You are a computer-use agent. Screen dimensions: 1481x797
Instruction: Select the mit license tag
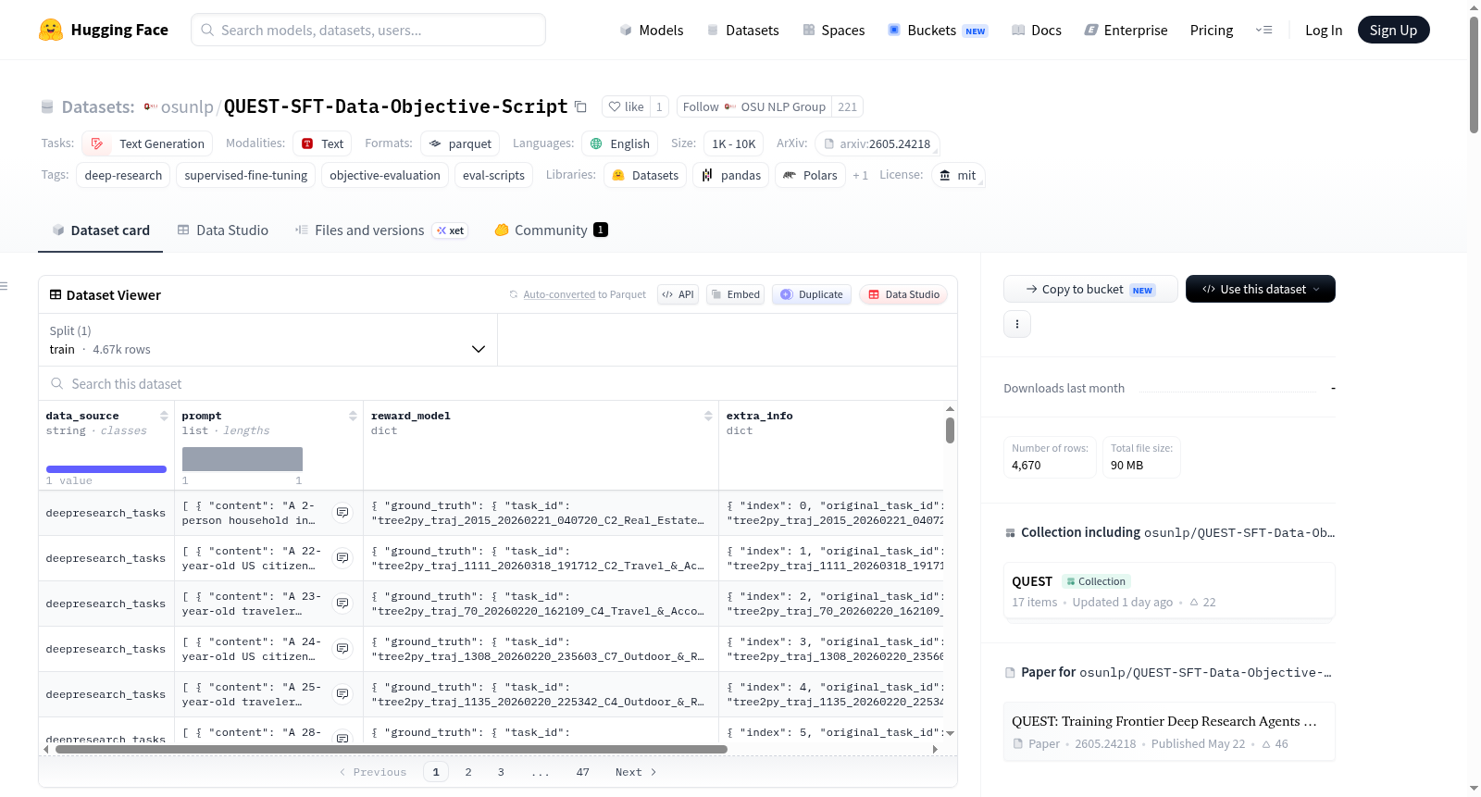[x=957, y=175]
